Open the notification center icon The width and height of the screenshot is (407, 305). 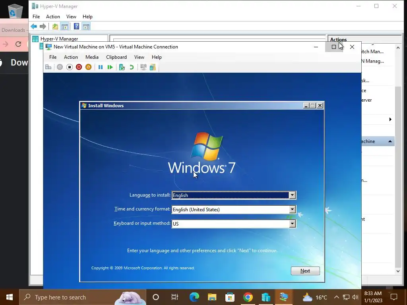[394, 297]
